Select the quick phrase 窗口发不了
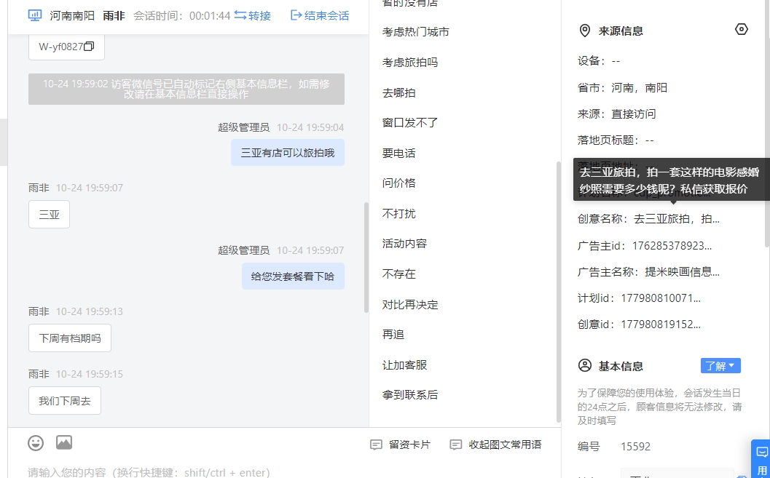The height and width of the screenshot is (478, 770). [410, 122]
